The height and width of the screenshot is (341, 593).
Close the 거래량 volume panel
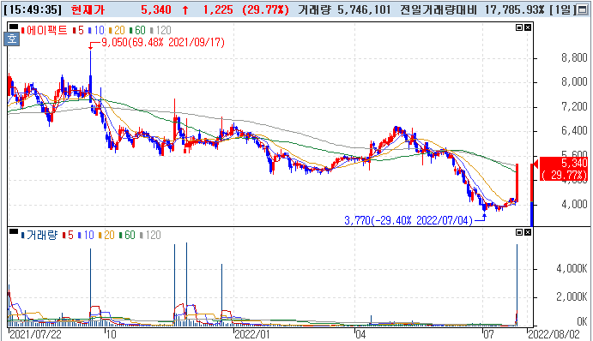527,232
